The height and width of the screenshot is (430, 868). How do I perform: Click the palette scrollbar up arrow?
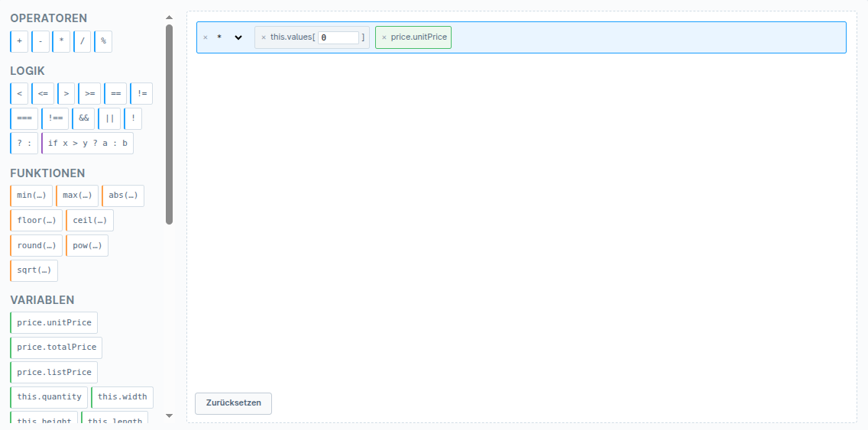[x=170, y=17]
